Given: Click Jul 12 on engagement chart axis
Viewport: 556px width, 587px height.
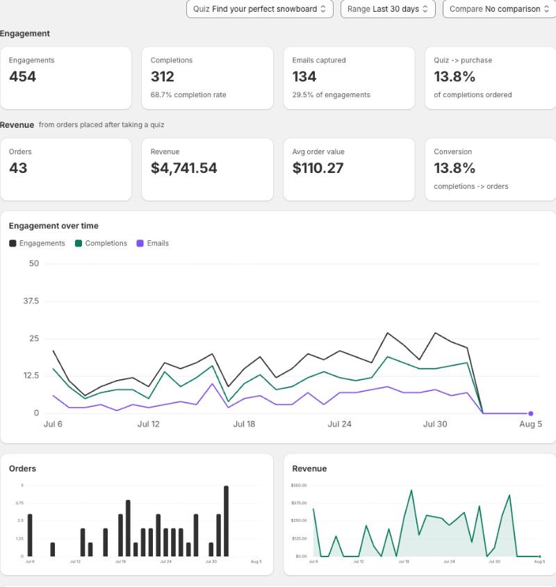Looking at the screenshot, I should (x=148, y=424).
